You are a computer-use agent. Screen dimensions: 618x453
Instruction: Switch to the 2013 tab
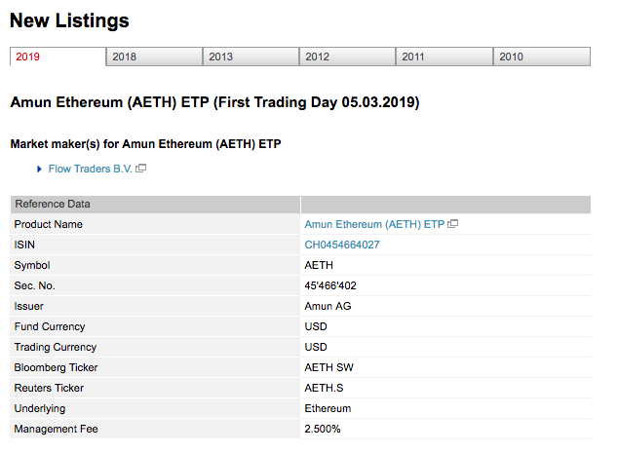click(x=251, y=57)
